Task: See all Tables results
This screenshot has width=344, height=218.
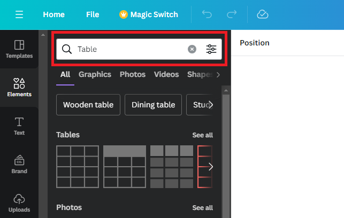Action: [x=203, y=135]
